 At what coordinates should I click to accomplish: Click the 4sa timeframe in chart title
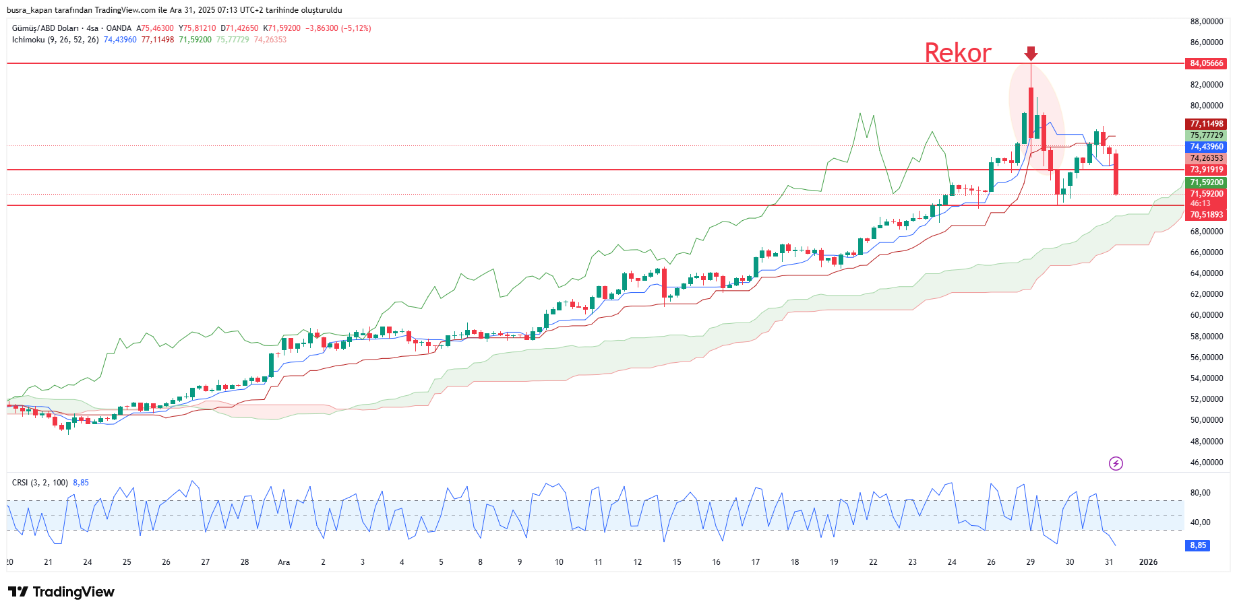92,28
